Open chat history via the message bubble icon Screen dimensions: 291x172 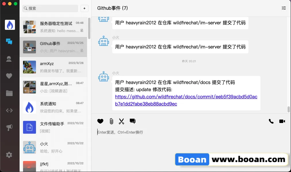click(x=133, y=121)
